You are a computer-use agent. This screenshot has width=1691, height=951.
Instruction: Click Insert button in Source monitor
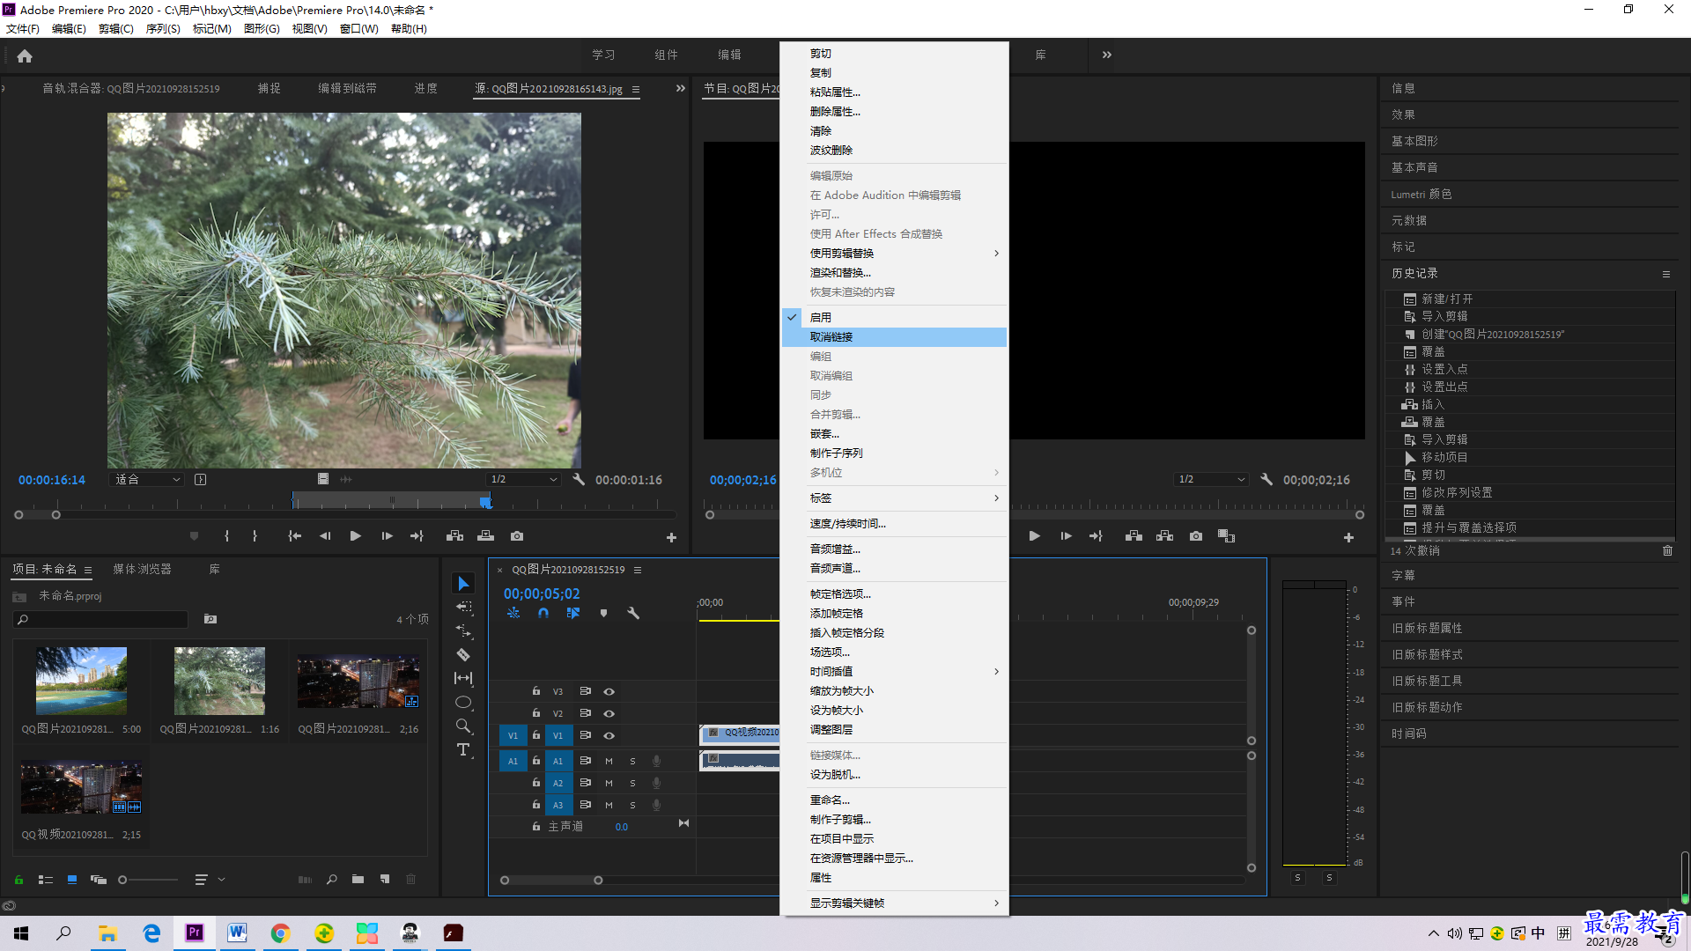click(x=454, y=536)
